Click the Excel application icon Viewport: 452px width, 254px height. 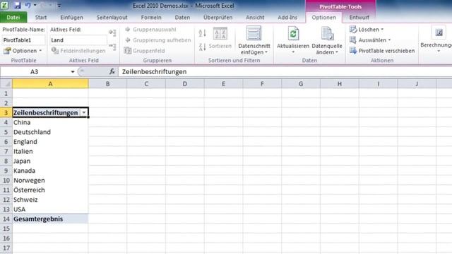(5, 5)
